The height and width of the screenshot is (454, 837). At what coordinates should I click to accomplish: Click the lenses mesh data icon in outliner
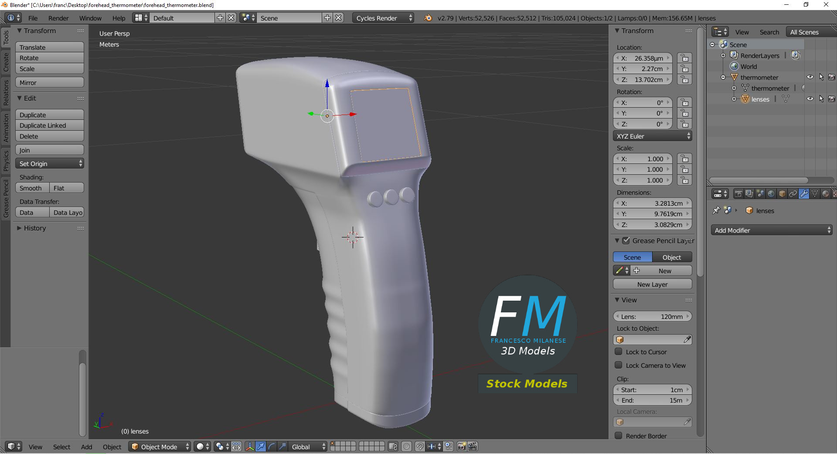(786, 99)
